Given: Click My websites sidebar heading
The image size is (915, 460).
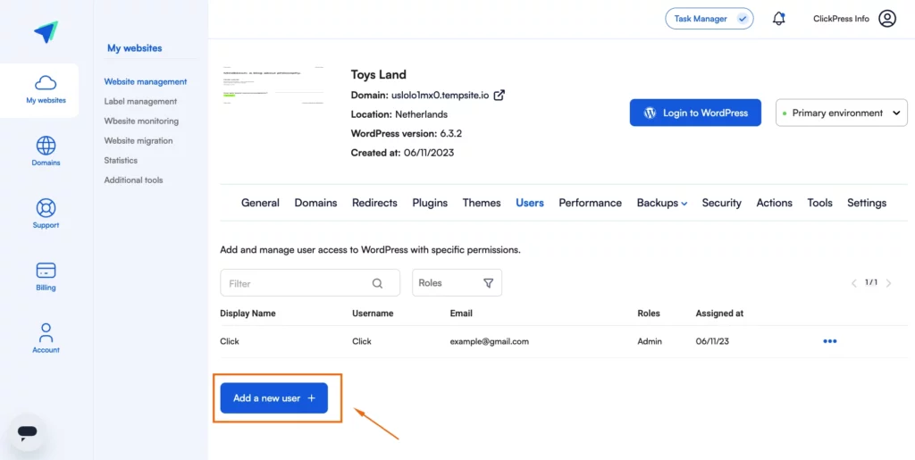Looking at the screenshot, I should [135, 48].
